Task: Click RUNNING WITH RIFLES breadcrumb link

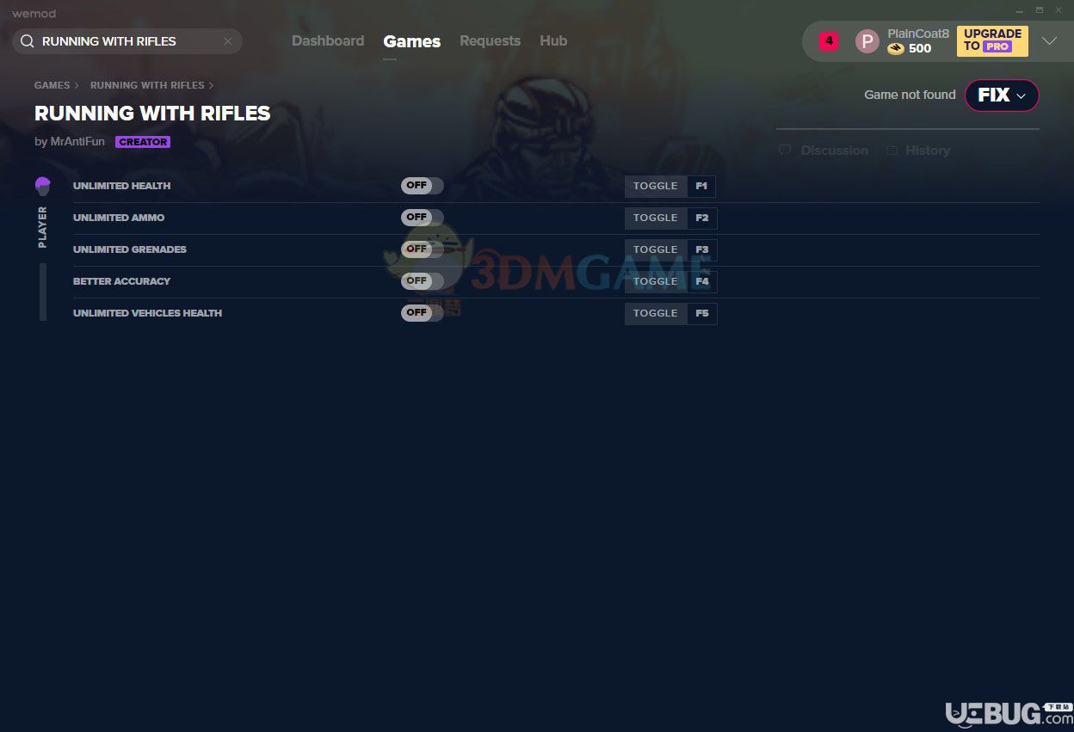Action: click(x=147, y=85)
